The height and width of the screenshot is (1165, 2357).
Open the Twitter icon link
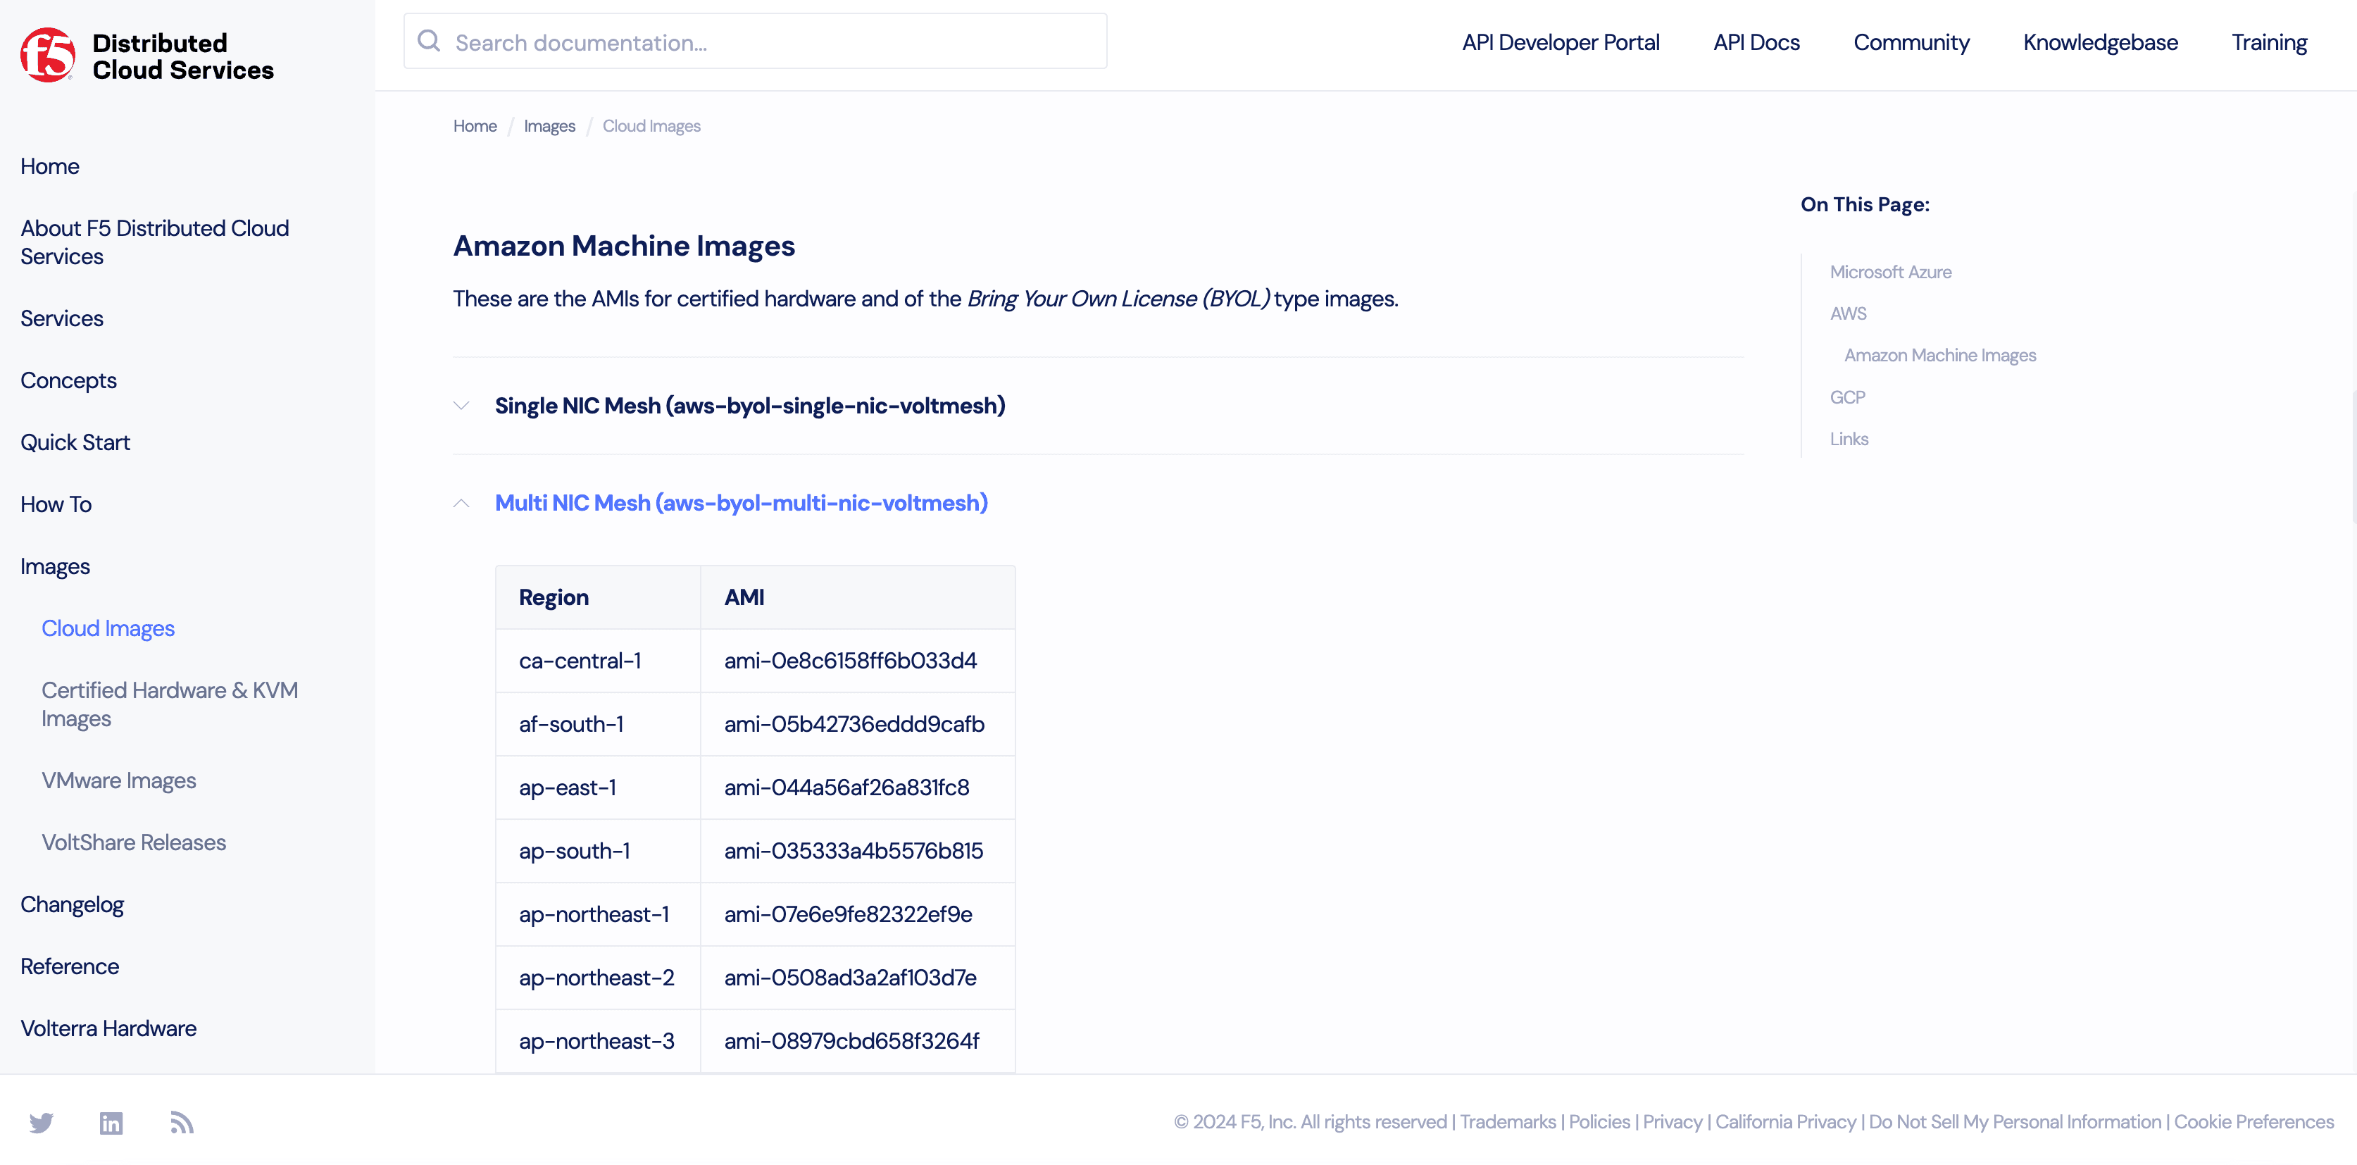pyautogui.click(x=41, y=1122)
